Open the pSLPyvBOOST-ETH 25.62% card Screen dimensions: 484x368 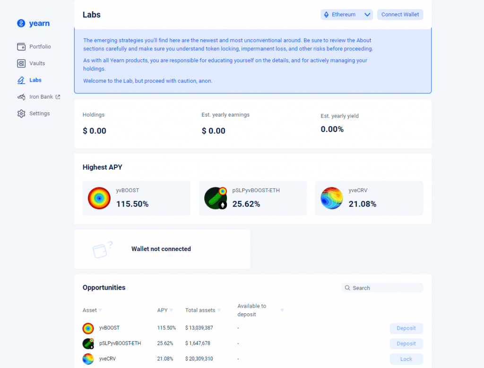253,198
